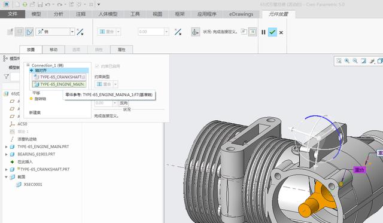Viewport: 383px width, 223px height.
Task: Click the rendering options icon in the graphics toolbar
Action: point(372,61)
